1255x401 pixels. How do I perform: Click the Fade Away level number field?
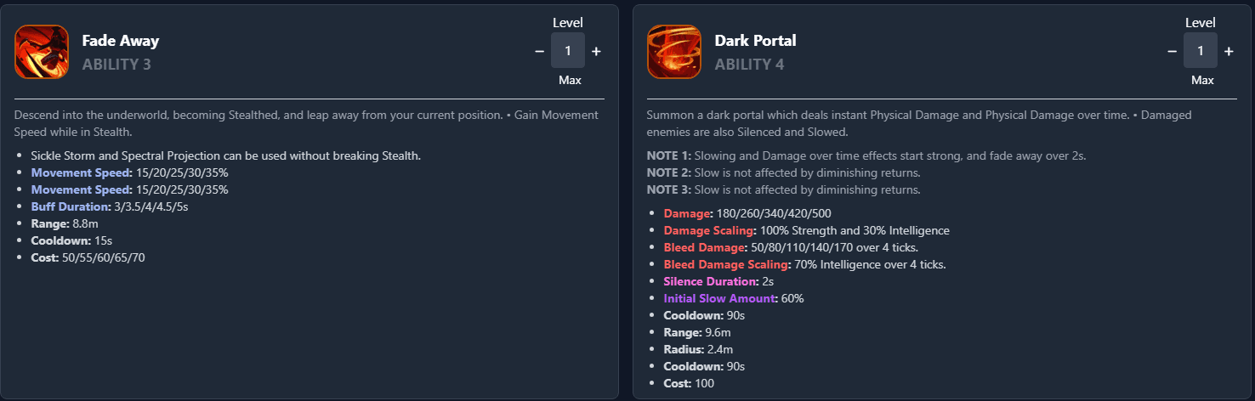pos(568,51)
